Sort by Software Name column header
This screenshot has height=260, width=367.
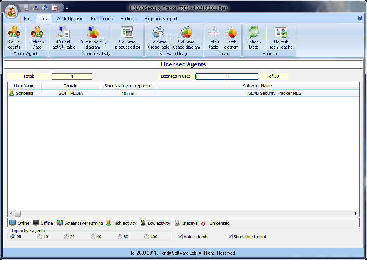pyautogui.click(x=257, y=86)
